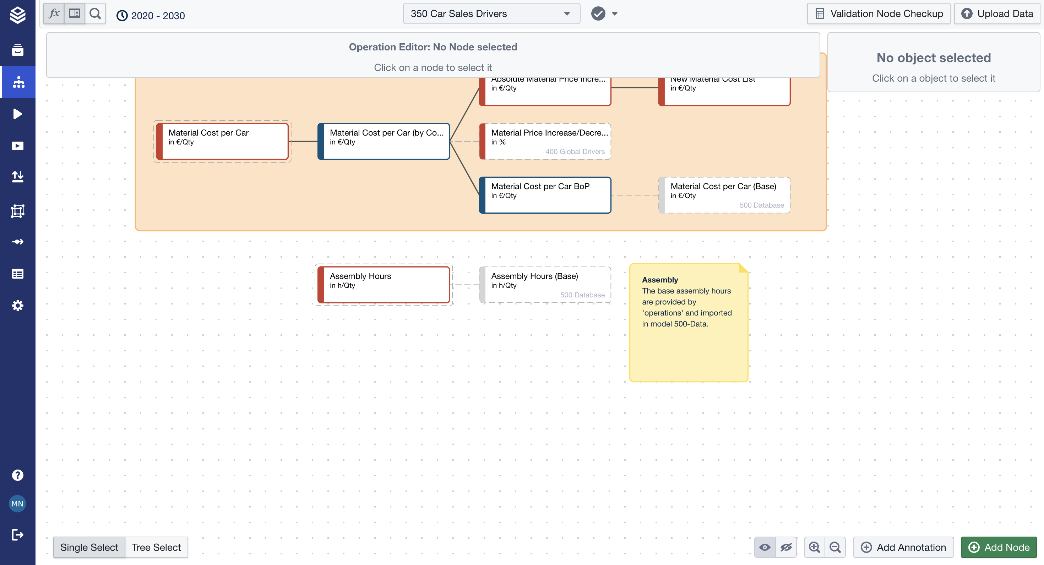Click the magnifier search icon in toolbar
Image resolution: width=1044 pixels, height=565 pixels.
tap(95, 13)
